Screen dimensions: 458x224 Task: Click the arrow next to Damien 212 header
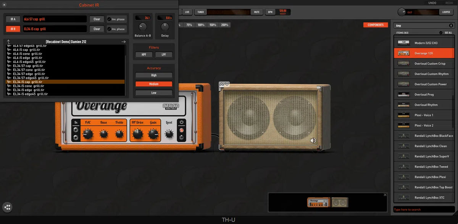point(124,42)
